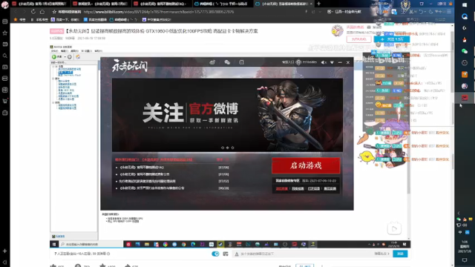Open danmaku settings icon beside the toggle
This screenshot has width=475, height=267.
pos(226,254)
